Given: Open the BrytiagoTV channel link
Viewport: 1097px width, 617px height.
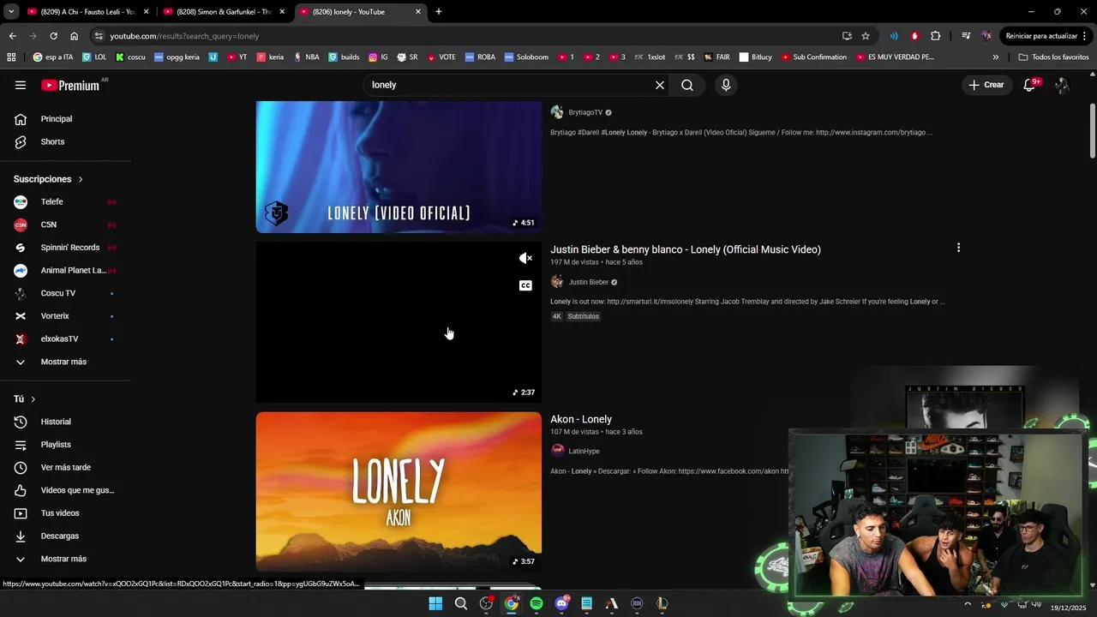Looking at the screenshot, I should tap(585, 112).
